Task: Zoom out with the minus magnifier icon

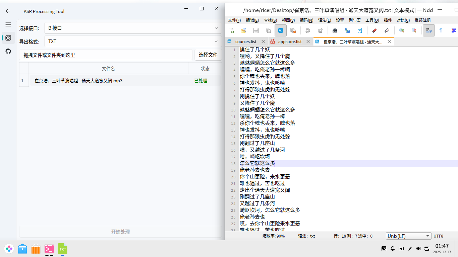Action: pos(414,30)
